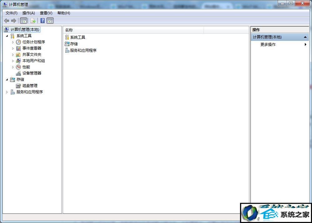Select 存储 label in the tree
The height and width of the screenshot is (223, 312).
tap(20, 80)
